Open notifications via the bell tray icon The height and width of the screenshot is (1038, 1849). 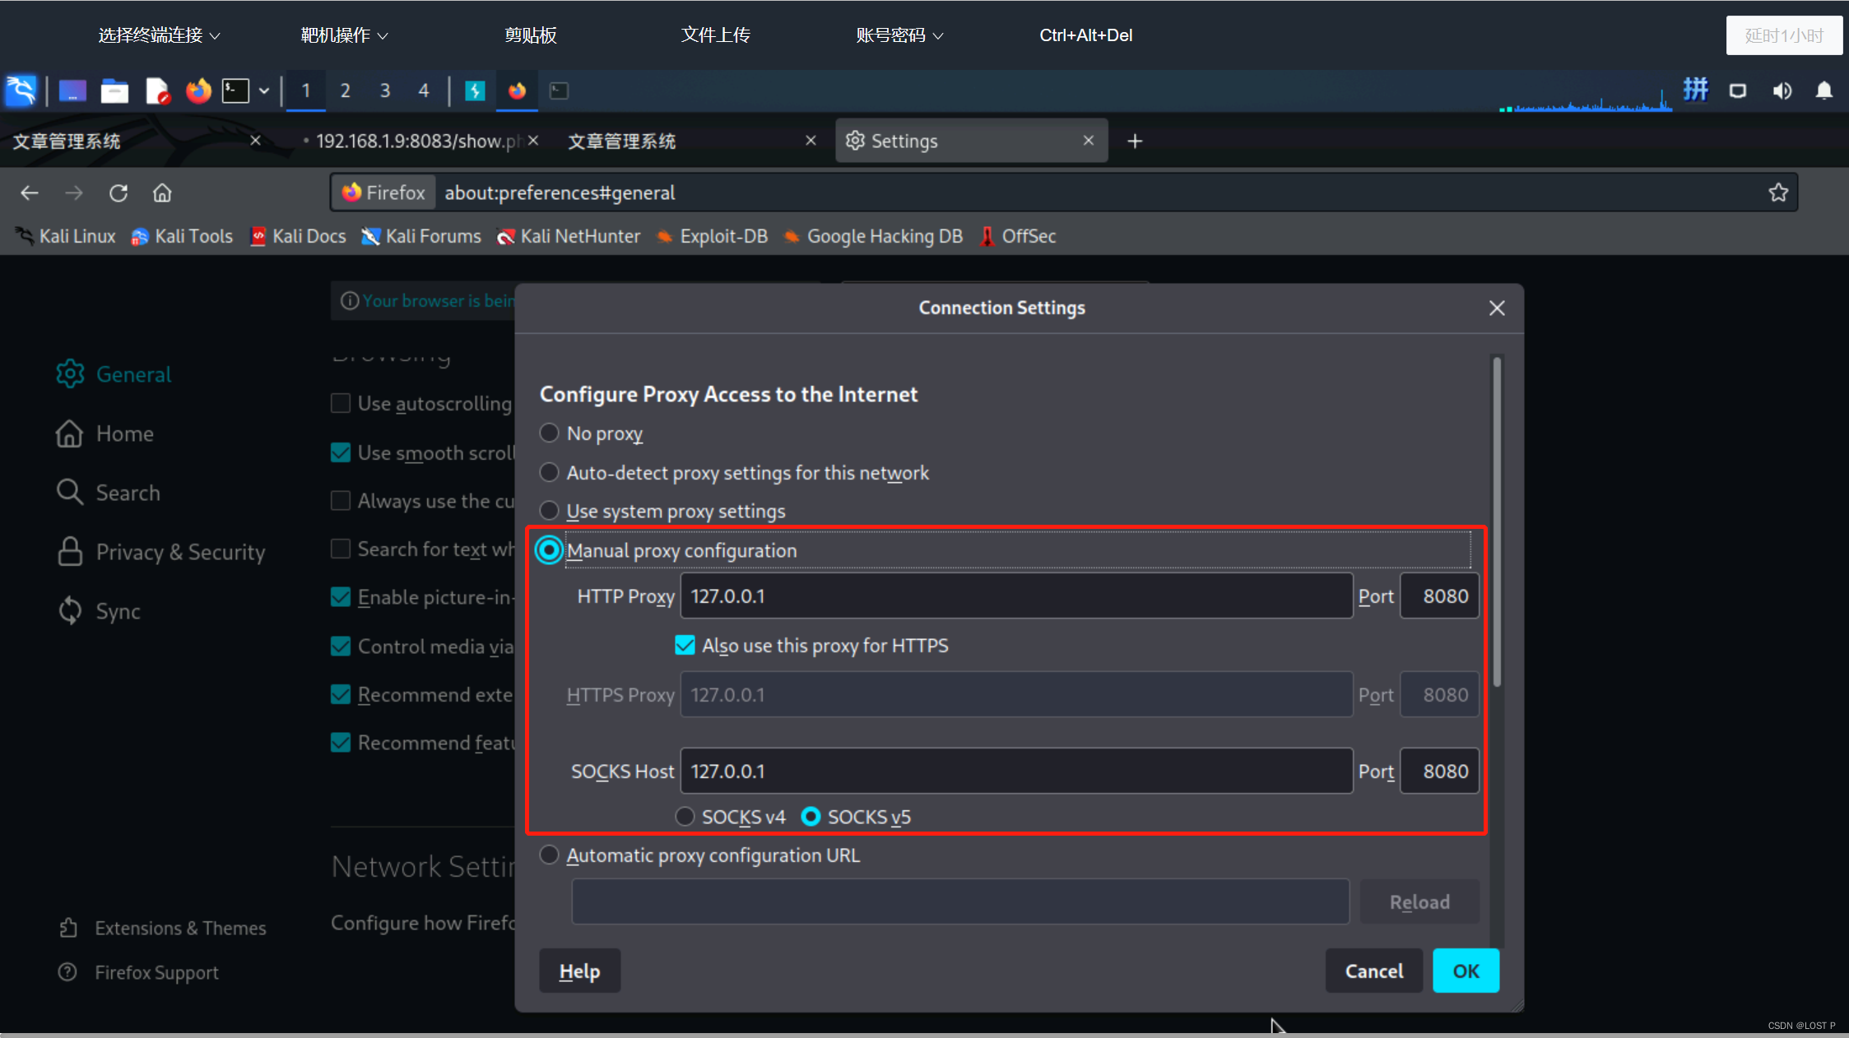click(x=1824, y=90)
